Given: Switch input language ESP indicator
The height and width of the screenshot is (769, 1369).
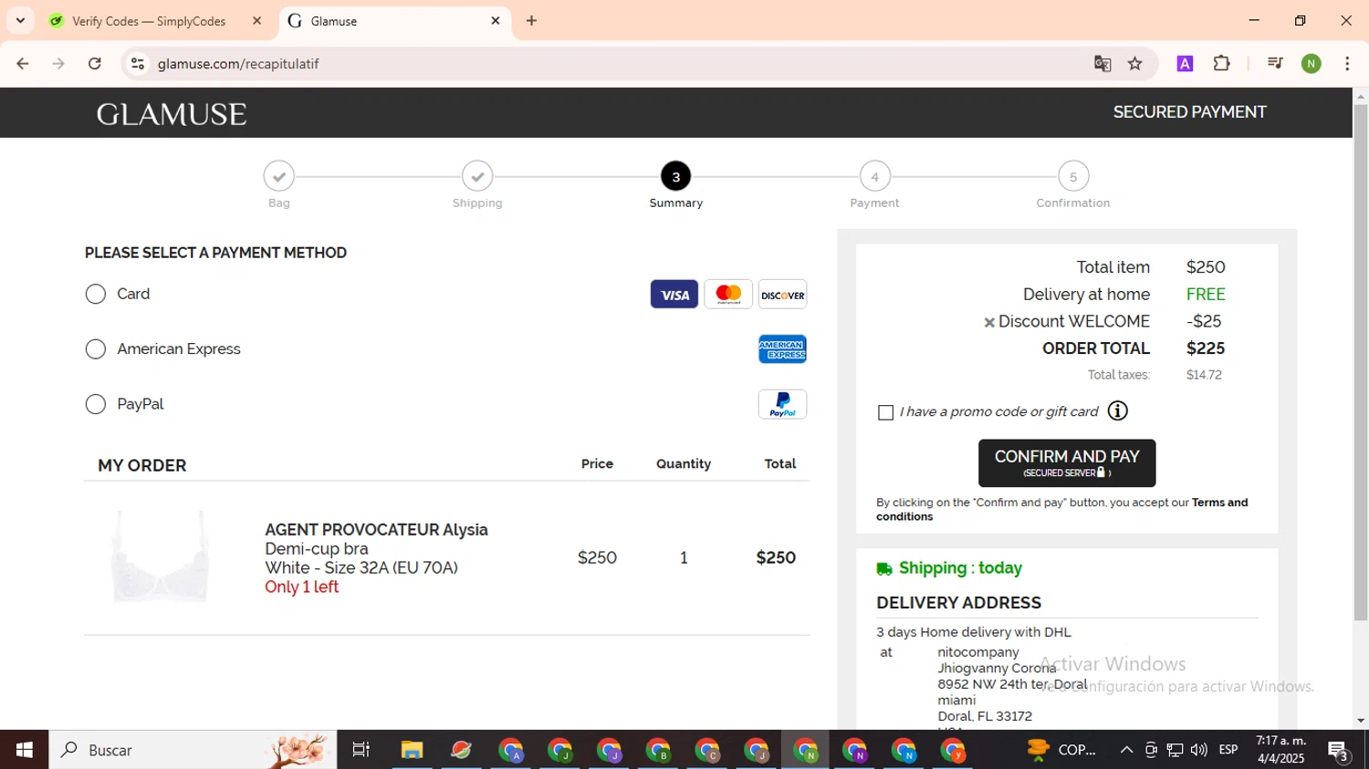Looking at the screenshot, I should coord(1228,750).
